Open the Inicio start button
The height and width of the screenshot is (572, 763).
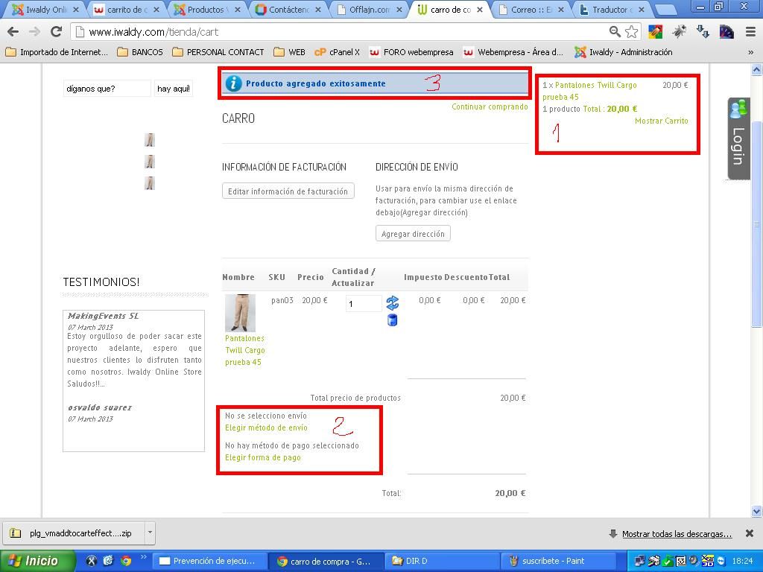[x=38, y=561]
